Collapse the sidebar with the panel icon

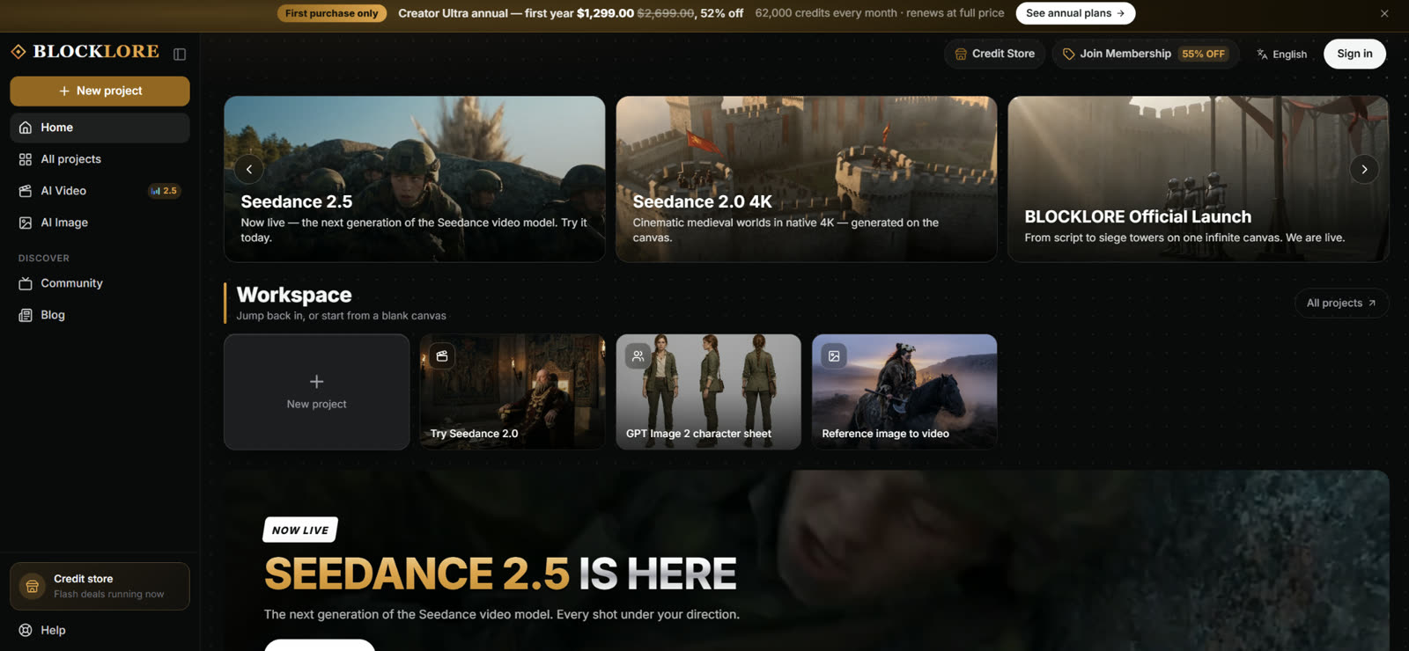tap(180, 54)
